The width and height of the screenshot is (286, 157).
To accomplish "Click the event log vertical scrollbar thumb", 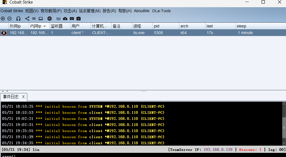I will click(284, 128).
